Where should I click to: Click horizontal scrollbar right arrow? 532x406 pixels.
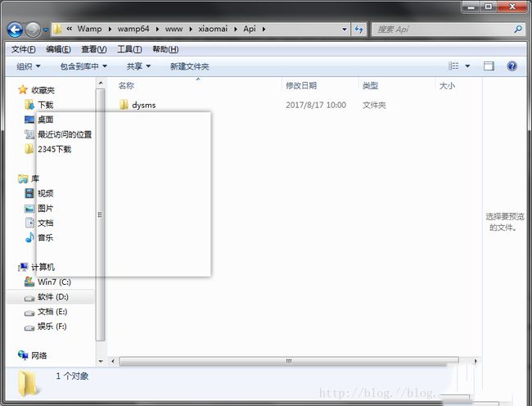click(476, 361)
